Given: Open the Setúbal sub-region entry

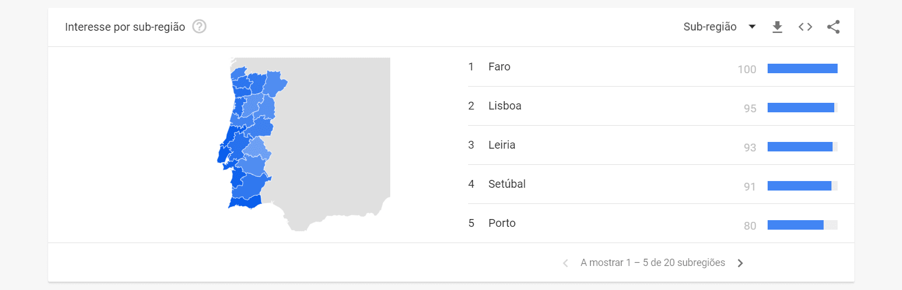Looking at the screenshot, I should pos(507,184).
